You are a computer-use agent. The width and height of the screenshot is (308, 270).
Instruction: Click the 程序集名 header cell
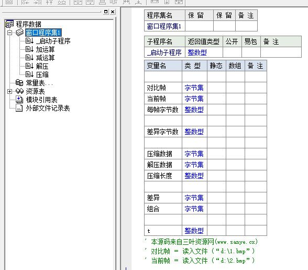point(164,15)
